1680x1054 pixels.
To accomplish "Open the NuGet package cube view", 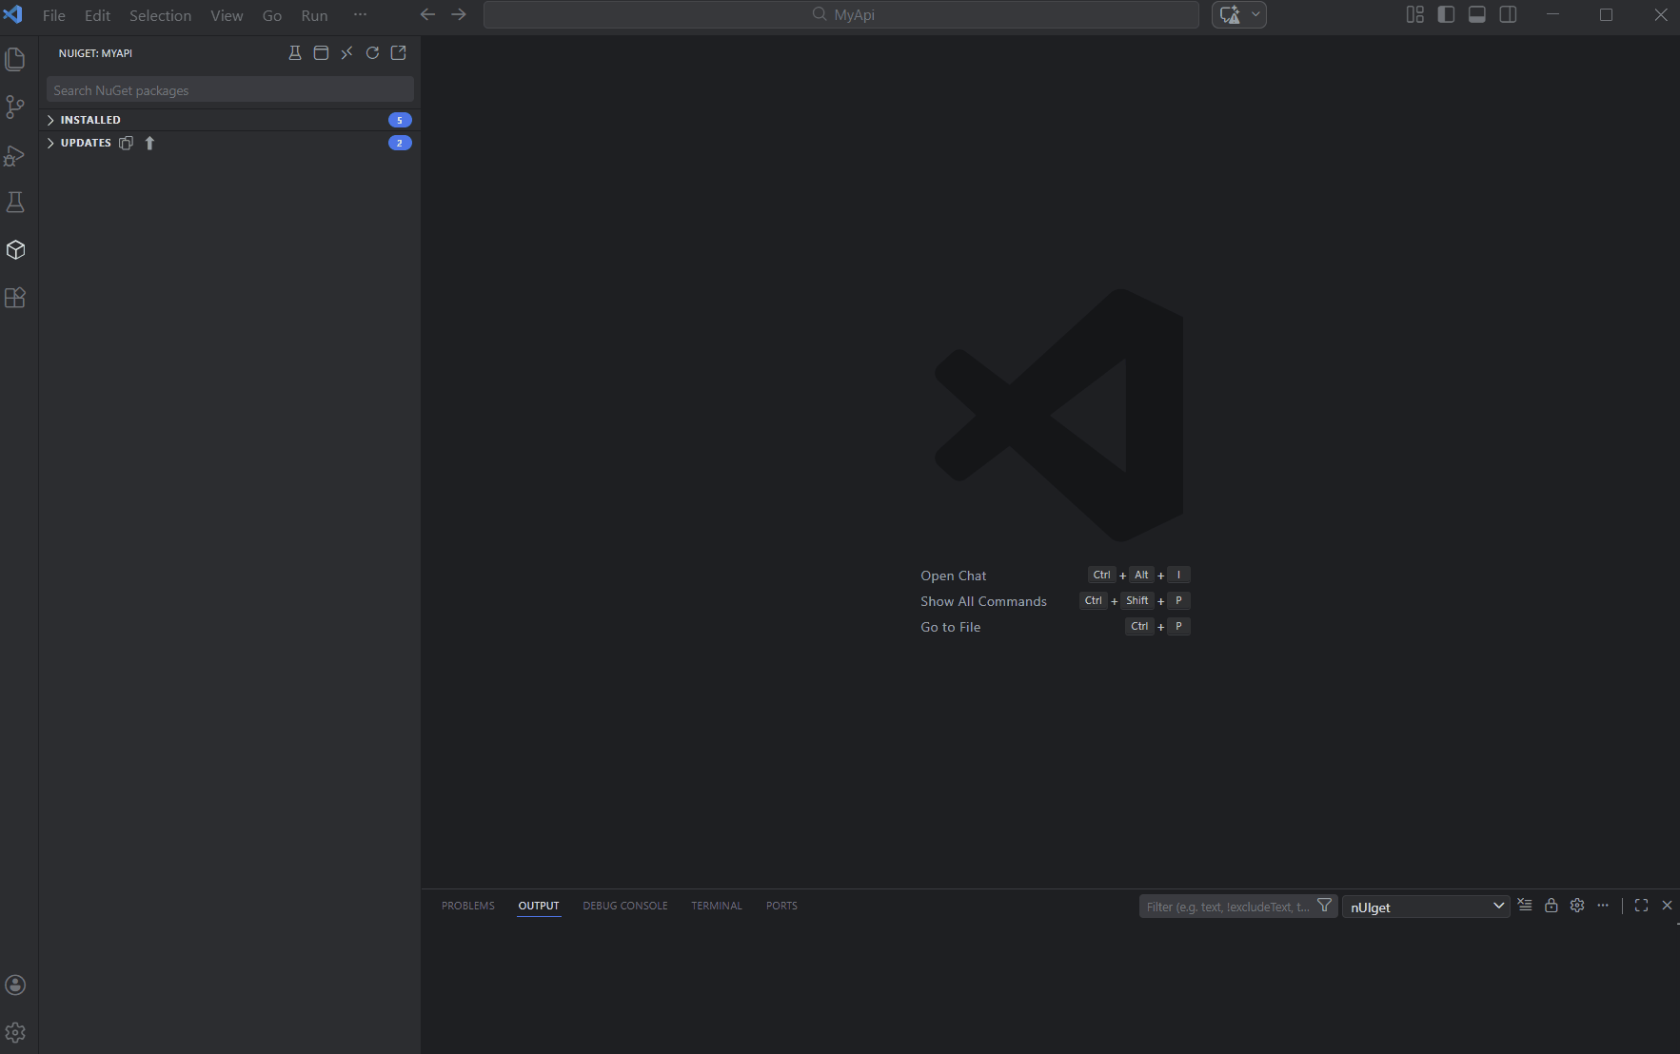I will tap(15, 249).
